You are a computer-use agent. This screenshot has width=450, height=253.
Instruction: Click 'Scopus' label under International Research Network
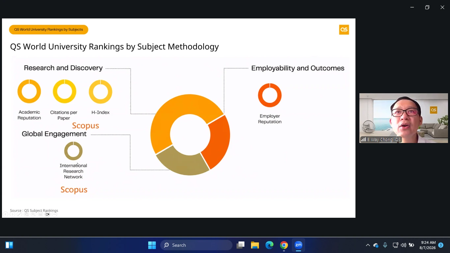pos(74,190)
